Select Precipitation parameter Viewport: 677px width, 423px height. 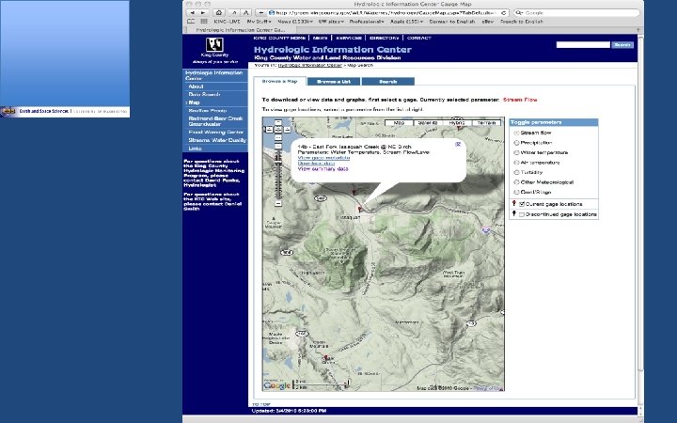(516, 143)
